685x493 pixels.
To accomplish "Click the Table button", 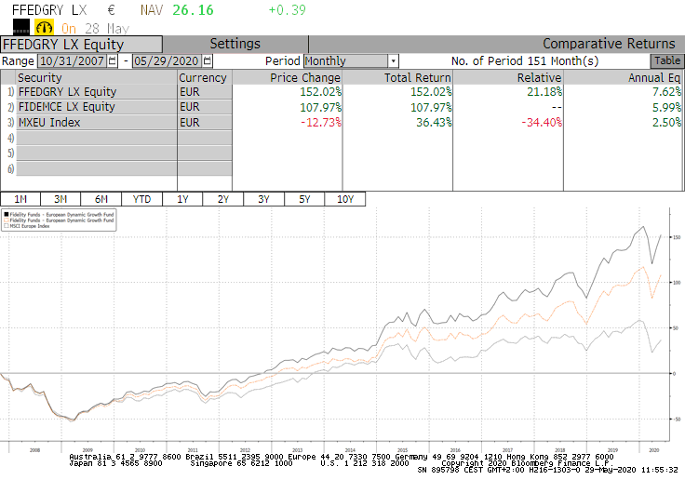I will tap(667, 60).
